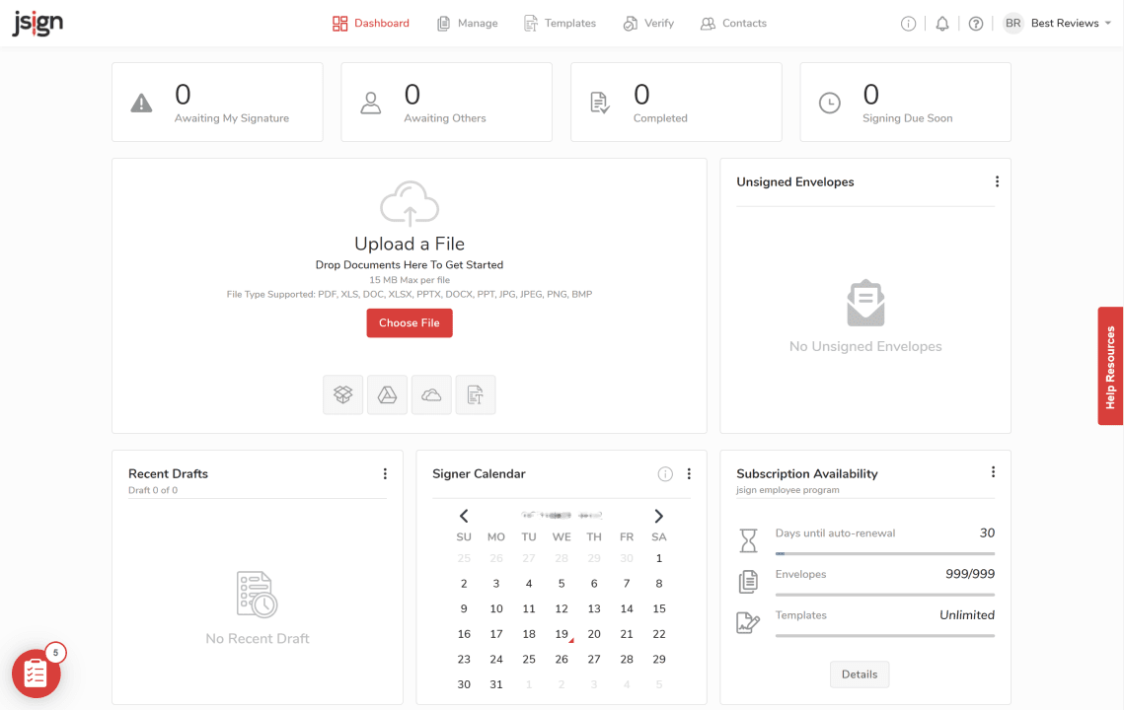Import a document from OneDrive
Screen dimensions: 1124x710
tap(431, 394)
